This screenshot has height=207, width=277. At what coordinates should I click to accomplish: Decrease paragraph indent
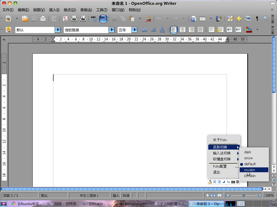click(229, 30)
